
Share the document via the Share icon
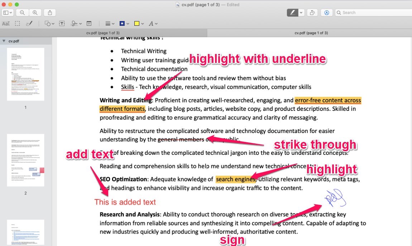(49, 12)
